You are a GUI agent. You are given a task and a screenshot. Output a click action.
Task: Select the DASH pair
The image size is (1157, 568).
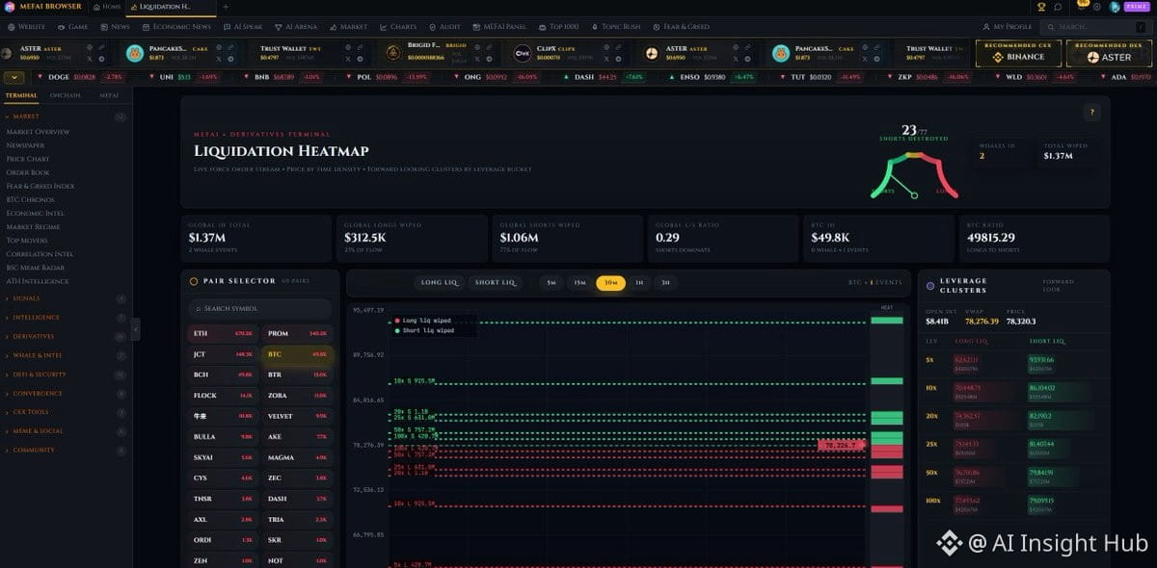[x=298, y=499]
